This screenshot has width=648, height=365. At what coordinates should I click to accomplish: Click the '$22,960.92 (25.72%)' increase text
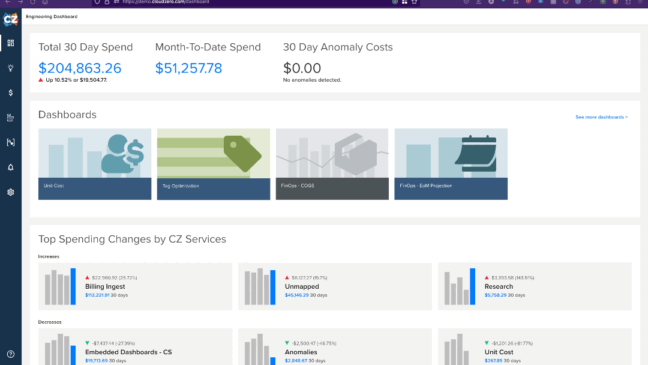[x=115, y=278]
